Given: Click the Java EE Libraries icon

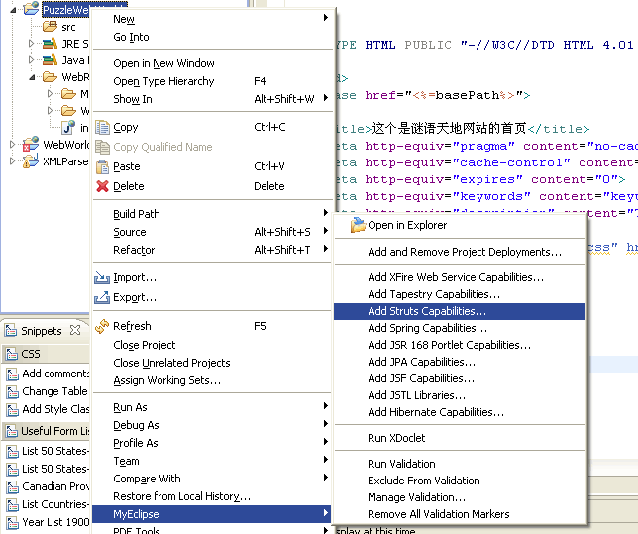Looking at the screenshot, I should coord(51,60).
